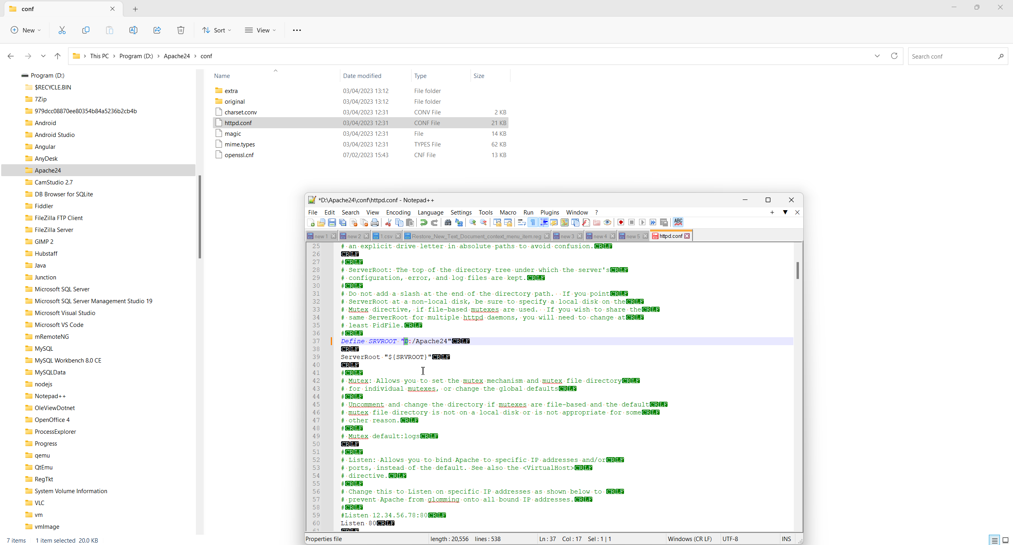Click the Print icon in Notepad++
Image resolution: width=1013 pixels, height=545 pixels.
tap(375, 222)
